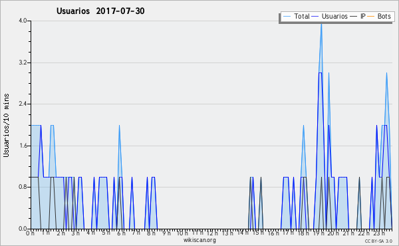The width and height of the screenshot is (399, 246).
Task: Click the chart title "Usuarios 2017-07-30"
Action: (100, 11)
